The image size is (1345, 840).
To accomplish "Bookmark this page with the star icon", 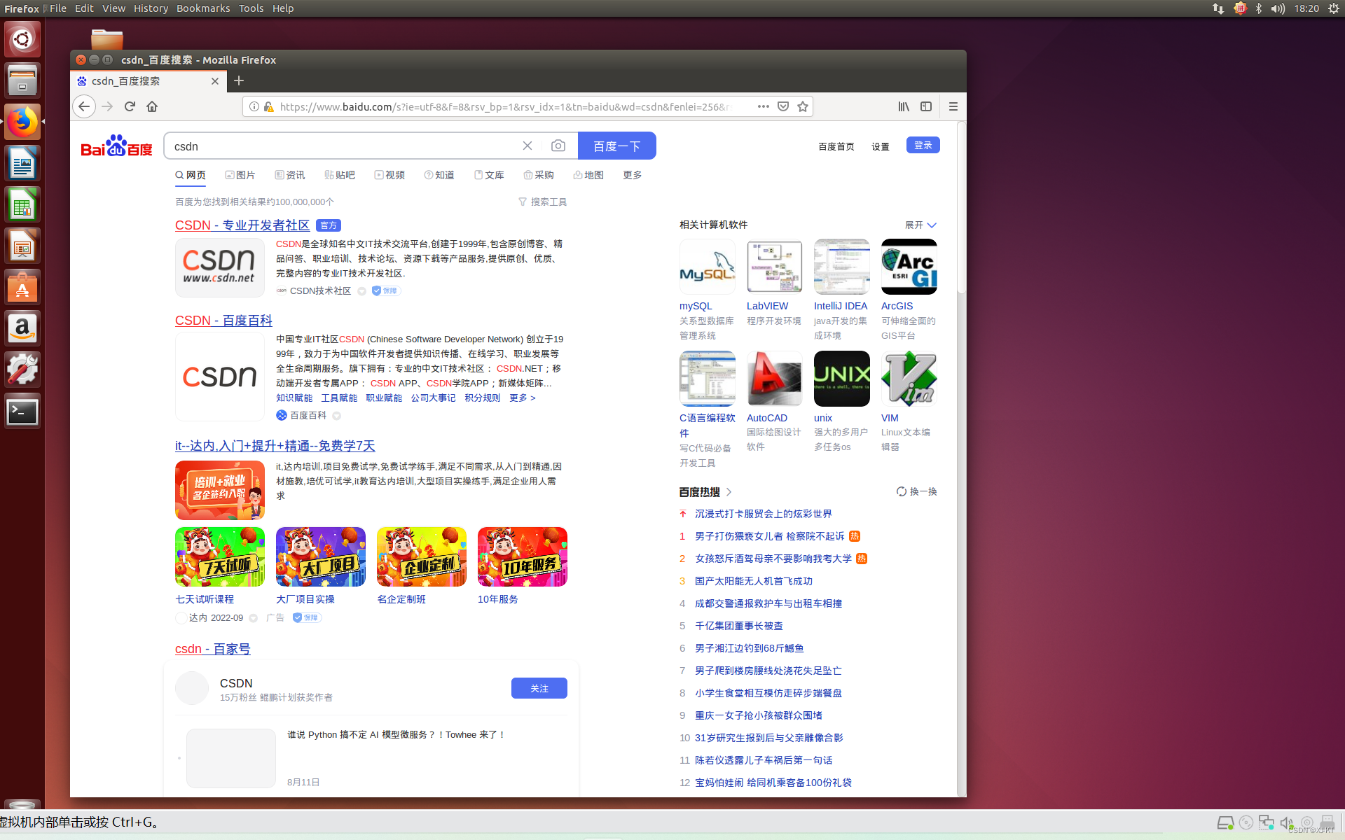I will [x=803, y=106].
